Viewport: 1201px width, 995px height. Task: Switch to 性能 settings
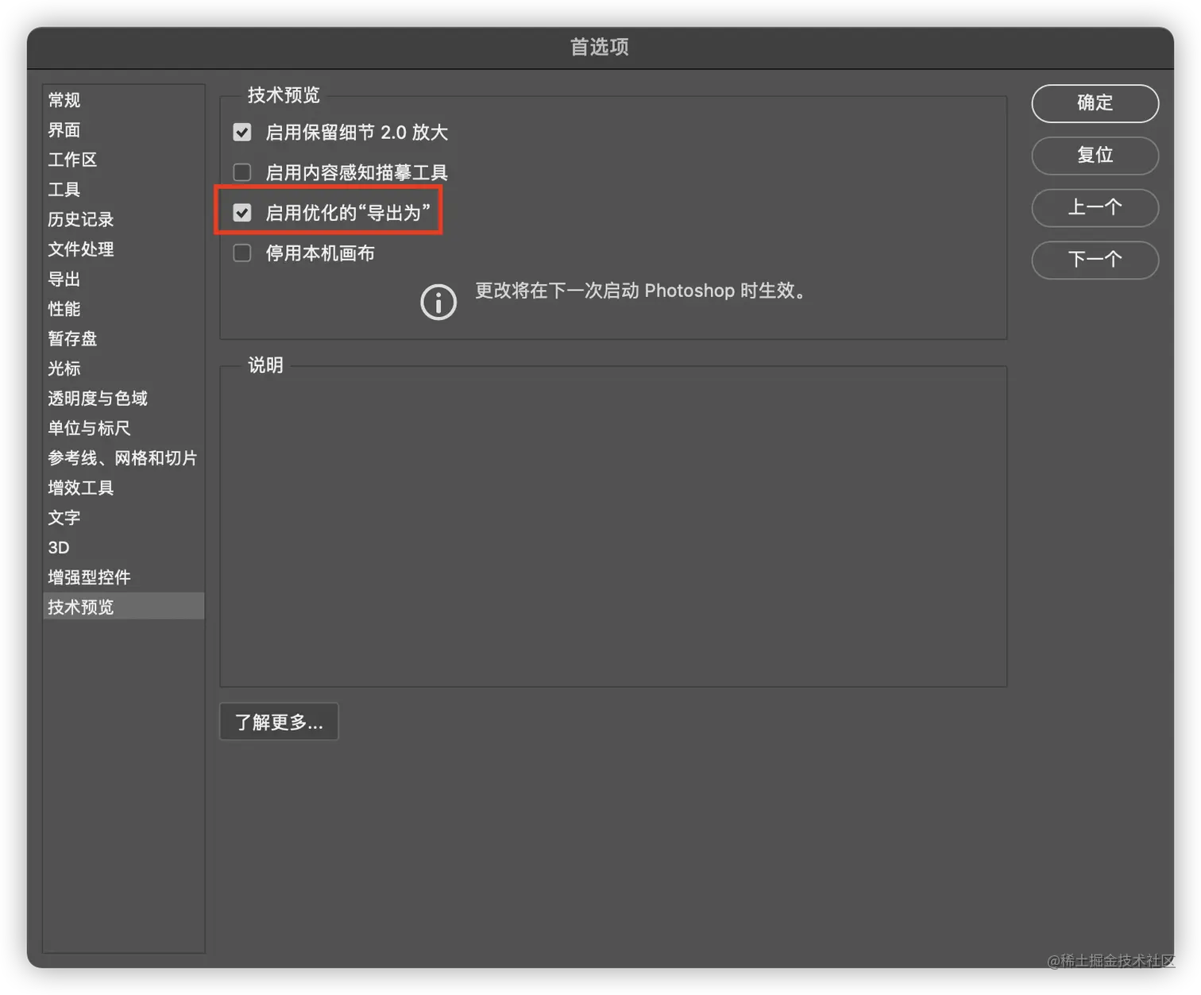coord(124,309)
